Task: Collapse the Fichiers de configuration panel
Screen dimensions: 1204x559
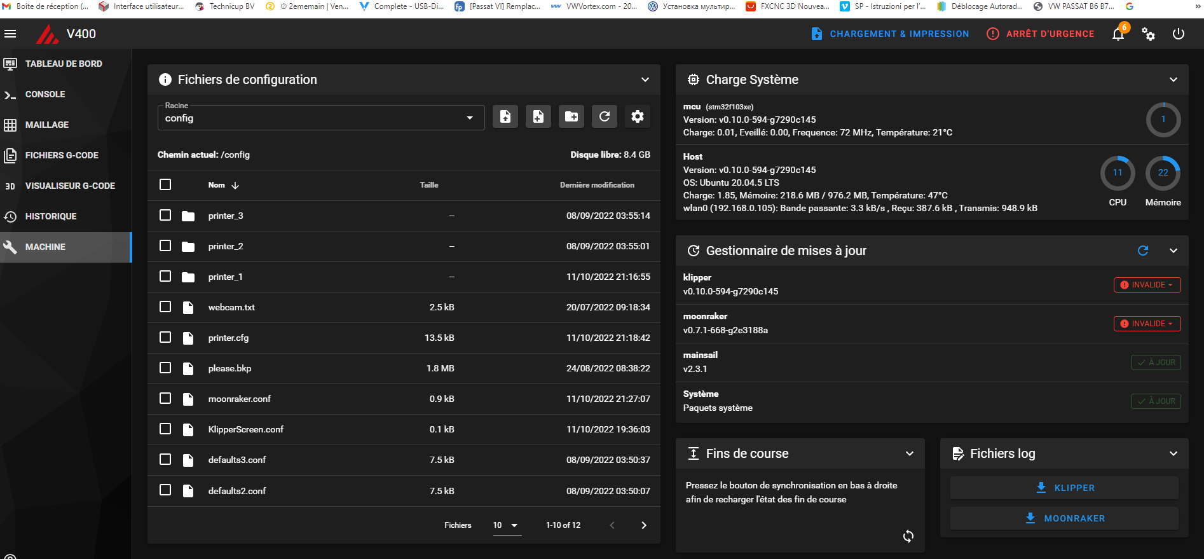Action: click(645, 79)
